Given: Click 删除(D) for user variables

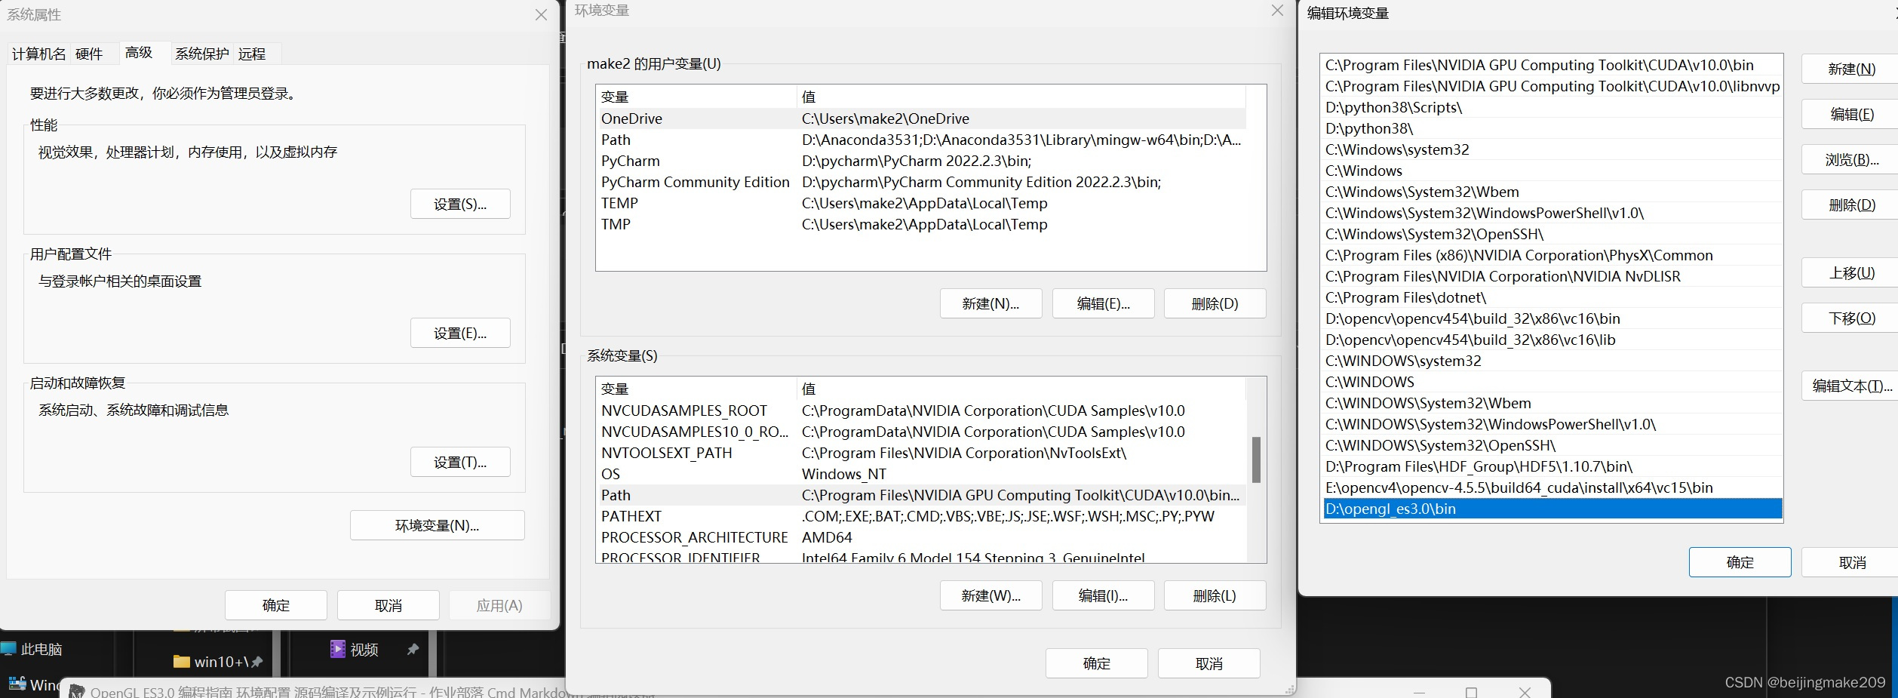Looking at the screenshot, I should pos(1215,303).
